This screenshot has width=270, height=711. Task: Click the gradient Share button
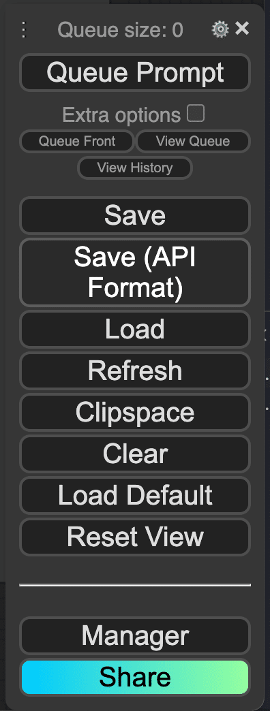point(135,678)
